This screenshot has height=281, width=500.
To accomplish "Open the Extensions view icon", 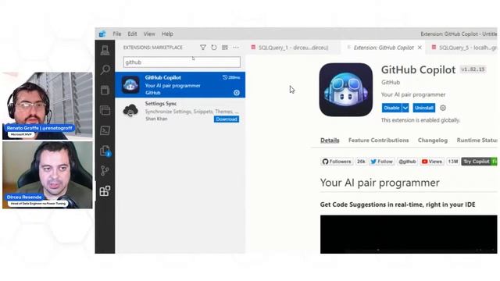I will (x=105, y=190).
